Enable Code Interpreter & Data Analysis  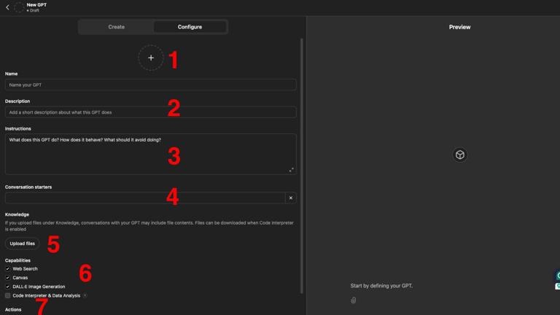(x=8, y=296)
